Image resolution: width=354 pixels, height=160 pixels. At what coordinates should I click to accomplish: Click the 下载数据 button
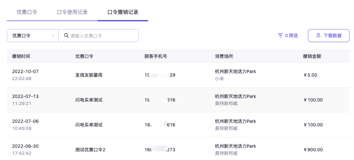[328, 36]
